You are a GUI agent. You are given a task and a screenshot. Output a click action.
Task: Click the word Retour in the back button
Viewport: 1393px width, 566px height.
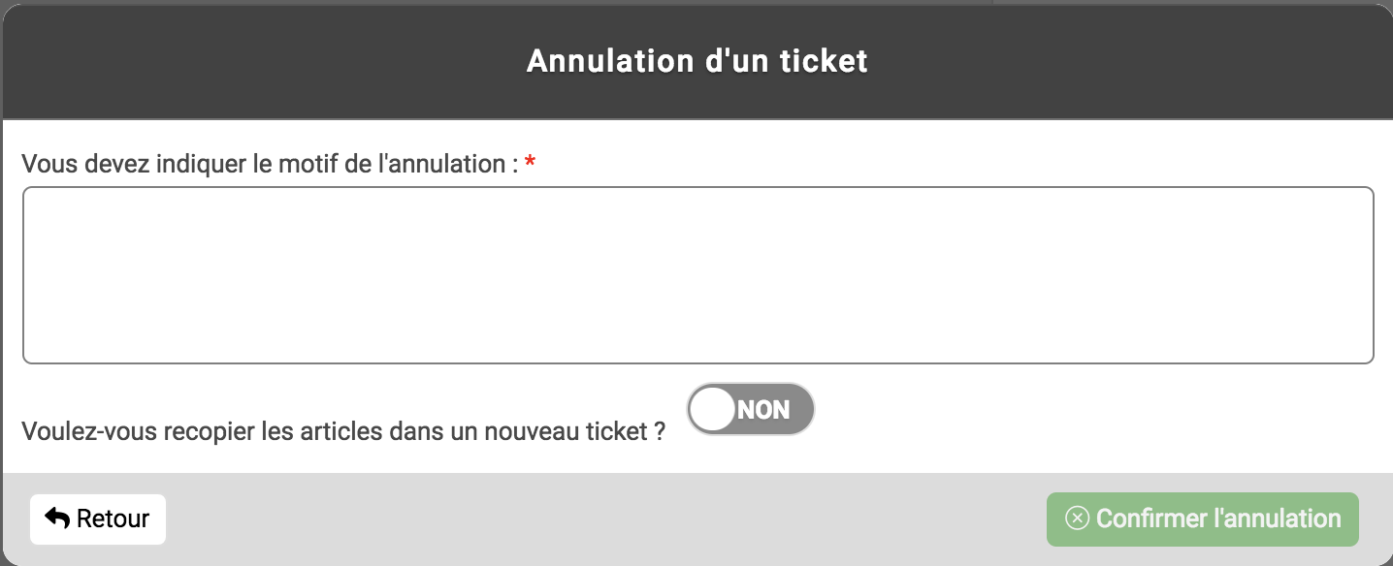coord(113,519)
